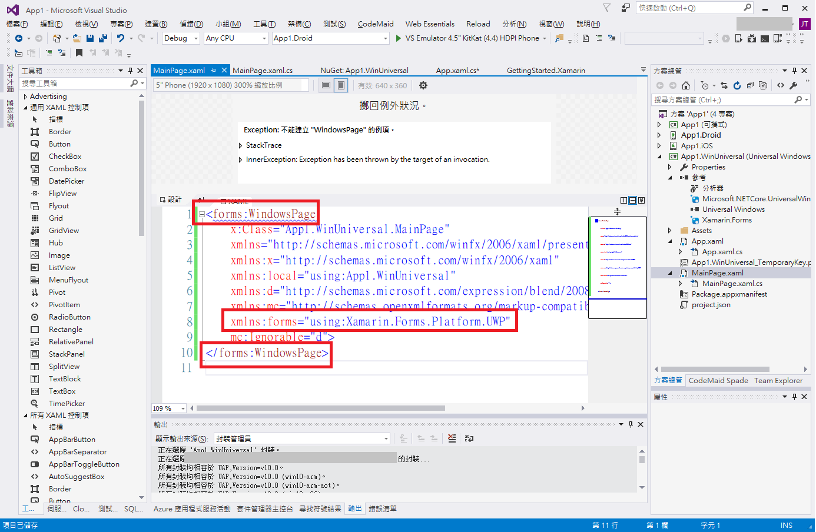Switch to Team Explorer tab
Screen dimensions: 816x532
point(778,381)
